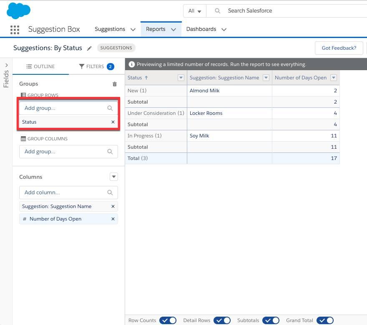Click the pencil icon to rename report

(x=89, y=48)
